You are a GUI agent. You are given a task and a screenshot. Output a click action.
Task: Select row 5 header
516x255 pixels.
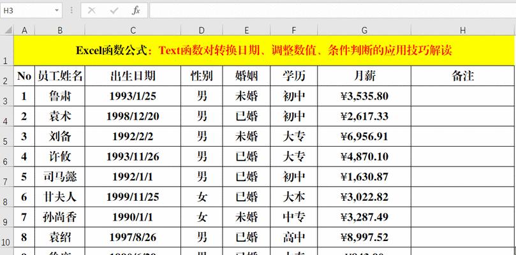(6, 136)
